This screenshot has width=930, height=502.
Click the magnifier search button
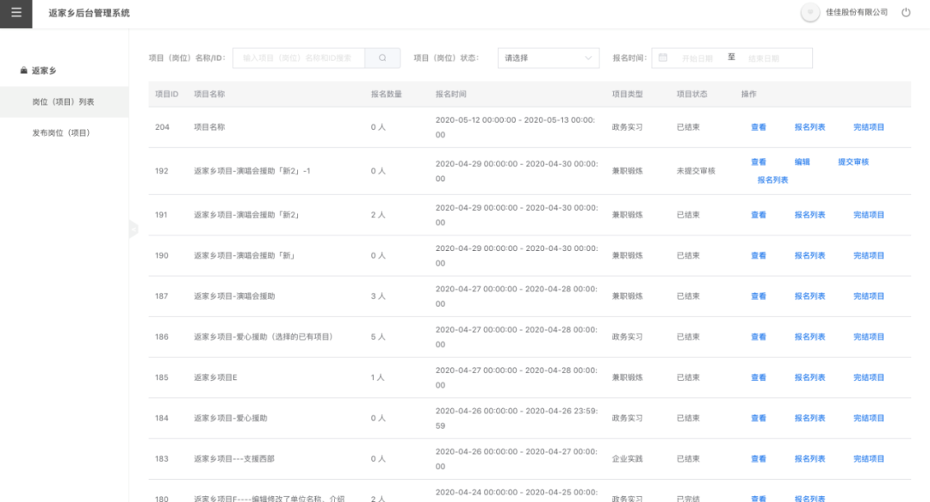pos(382,58)
